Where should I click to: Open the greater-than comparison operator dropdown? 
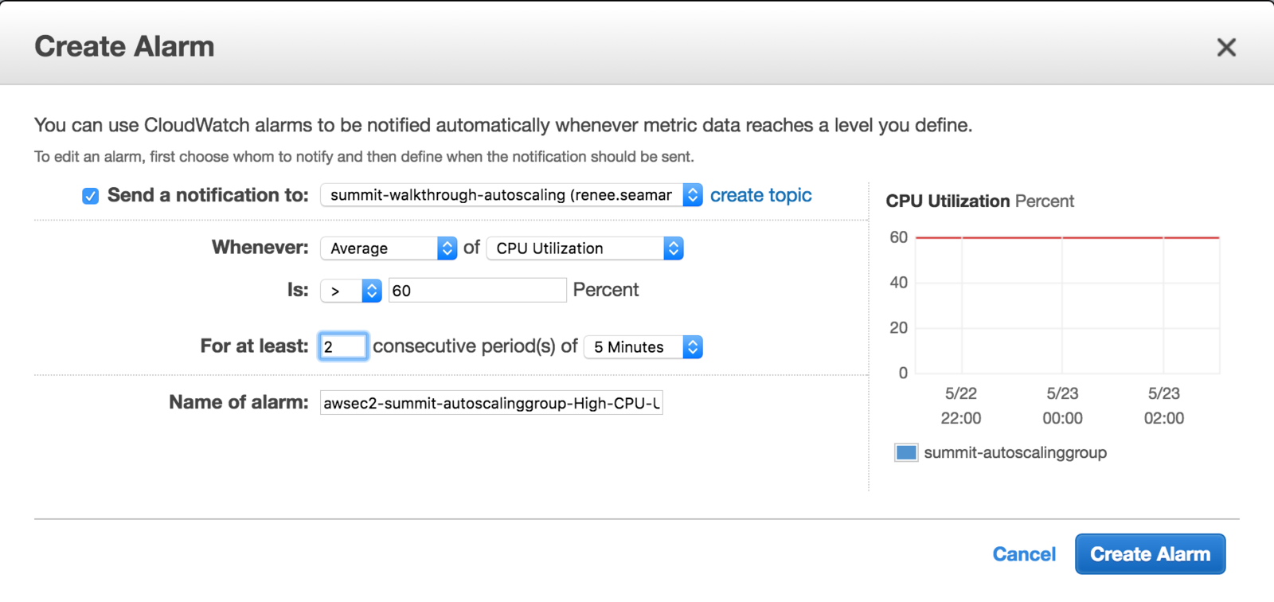pyautogui.click(x=351, y=291)
